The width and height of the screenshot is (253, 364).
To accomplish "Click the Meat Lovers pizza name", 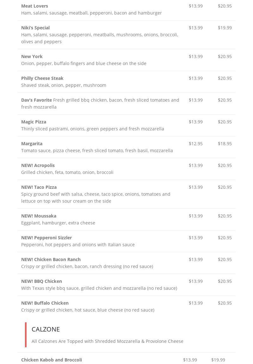I will (34, 6).
